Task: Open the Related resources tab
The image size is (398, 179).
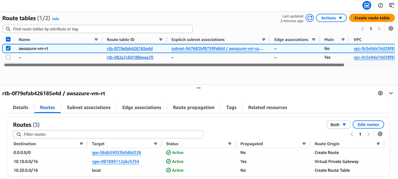Action: (267, 107)
